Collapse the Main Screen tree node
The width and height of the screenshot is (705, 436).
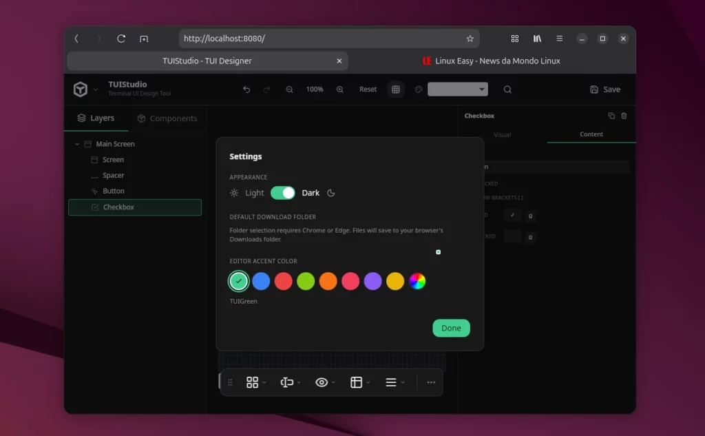77,144
